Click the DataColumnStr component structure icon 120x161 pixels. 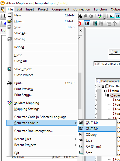pos(99,81)
